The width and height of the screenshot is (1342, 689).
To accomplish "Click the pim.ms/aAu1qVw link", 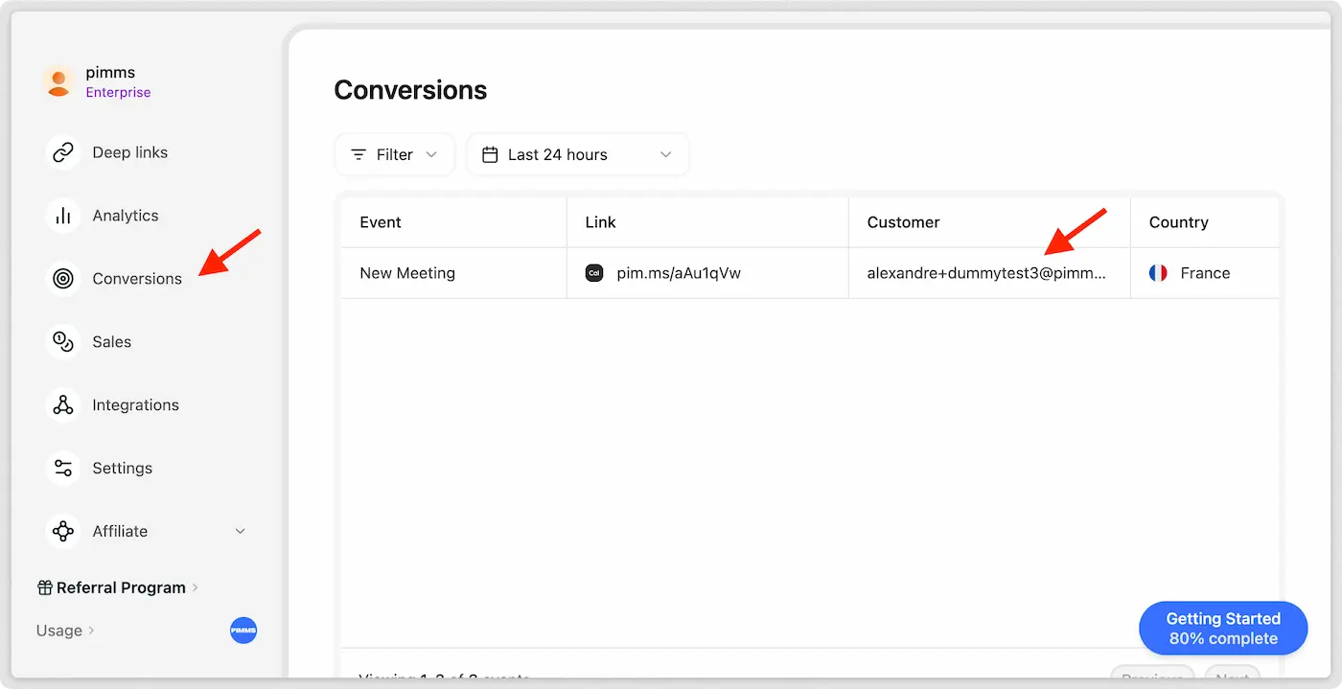I will click(x=678, y=273).
